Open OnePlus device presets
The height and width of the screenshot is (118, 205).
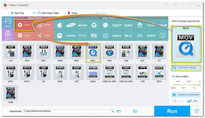click(x=105, y=35)
